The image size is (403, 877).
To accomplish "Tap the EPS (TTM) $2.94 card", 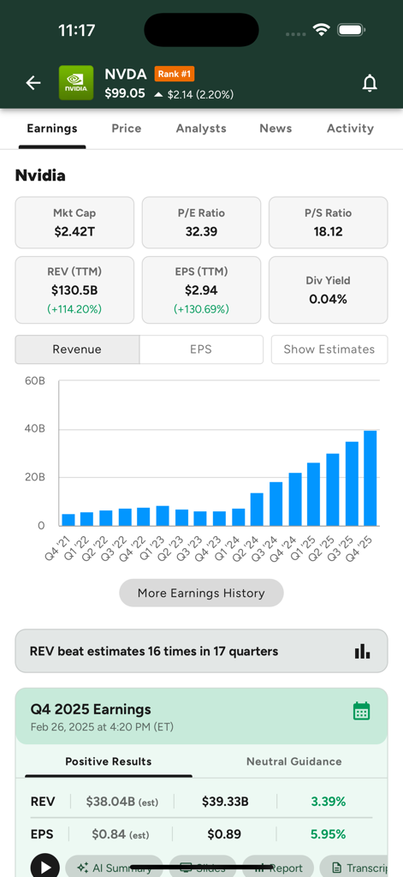I will click(x=201, y=289).
